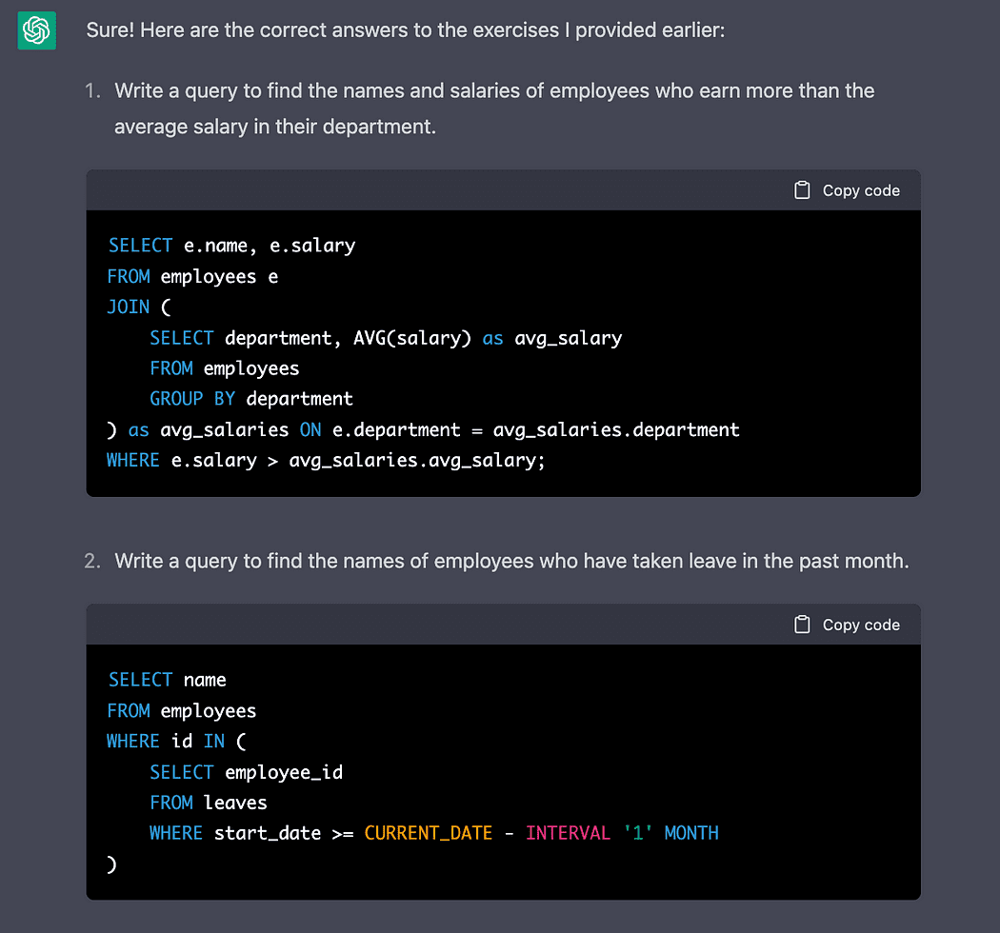
Task: Click "AVG(salary)" in the subquery
Action: [x=411, y=338]
